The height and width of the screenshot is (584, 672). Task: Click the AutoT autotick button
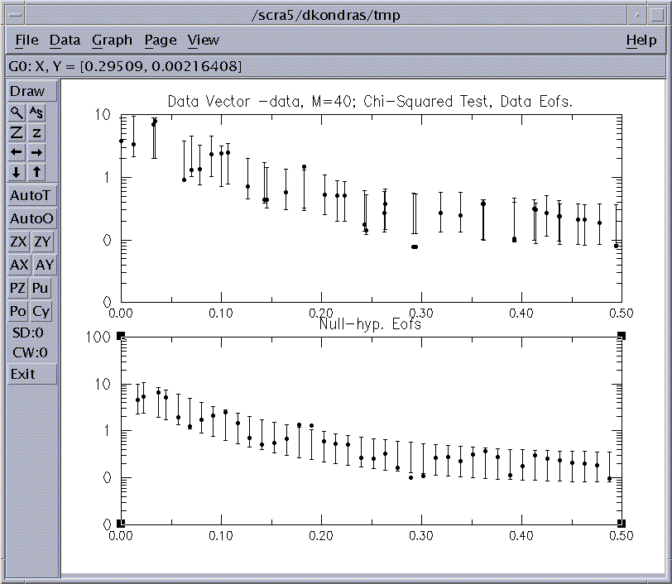click(31, 196)
